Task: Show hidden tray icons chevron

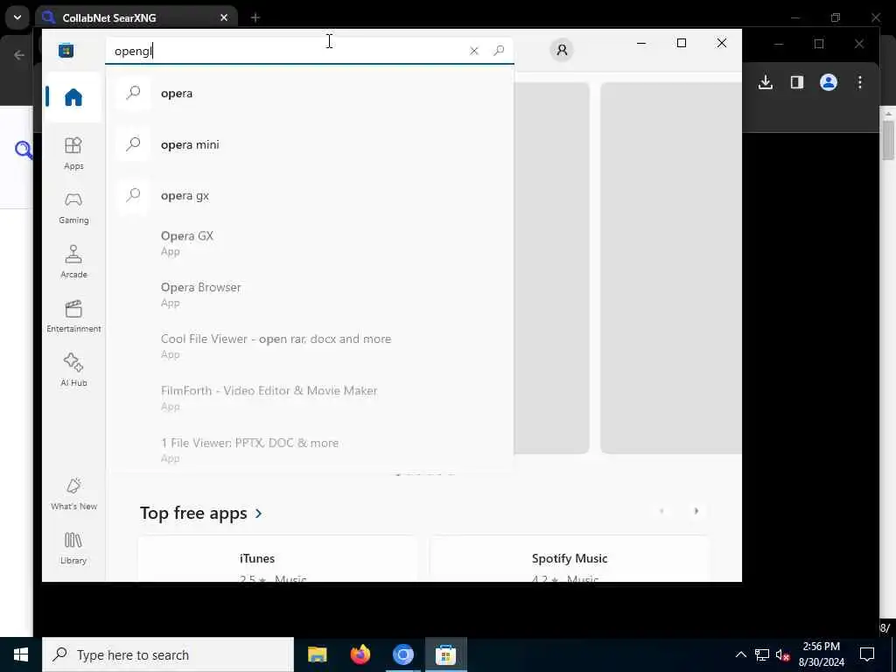Action: 740,654
